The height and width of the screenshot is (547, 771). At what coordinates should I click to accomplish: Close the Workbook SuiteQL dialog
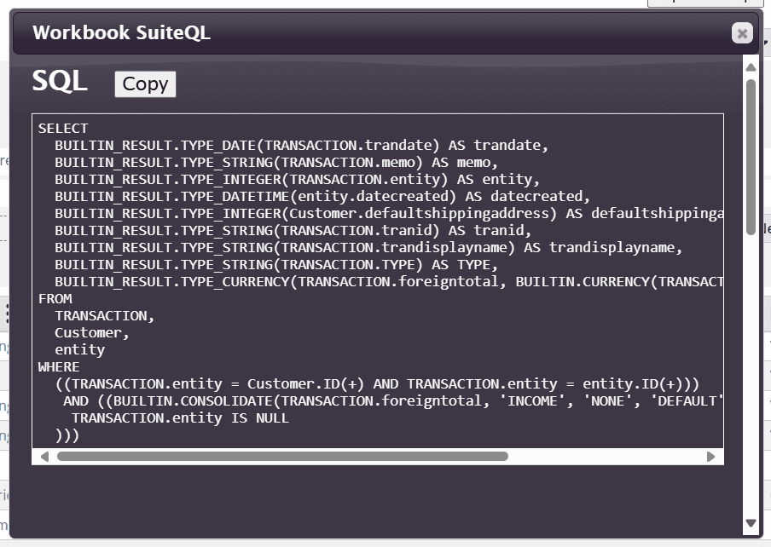tap(742, 33)
